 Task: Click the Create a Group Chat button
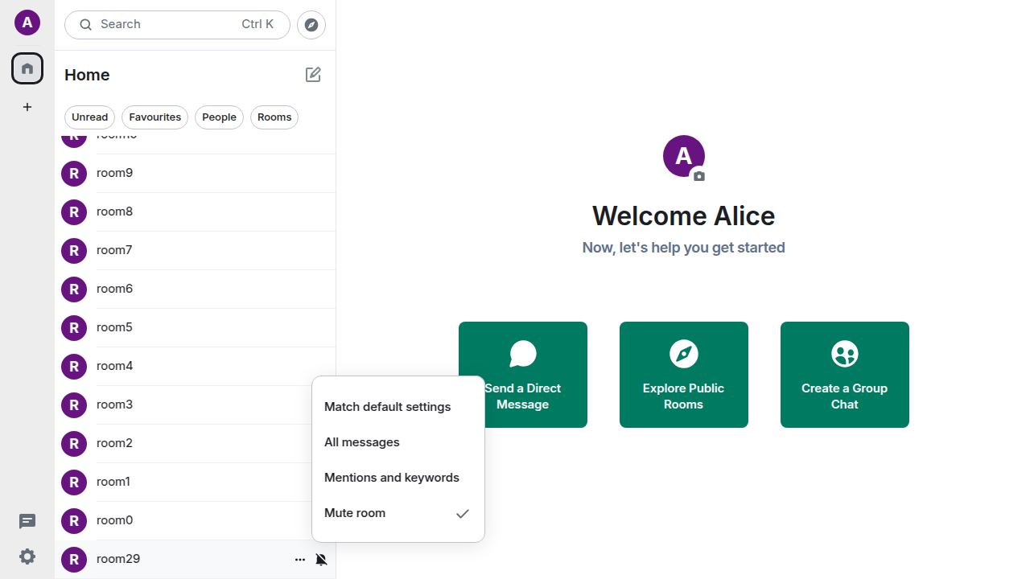(x=844, y=375)
